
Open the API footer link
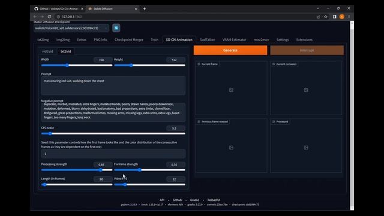[x=162, y=200]
